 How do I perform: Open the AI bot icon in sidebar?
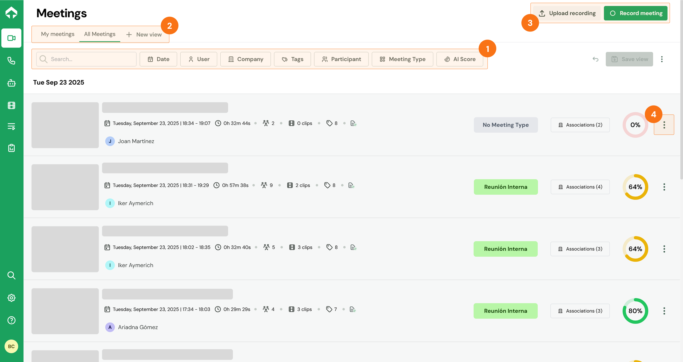point(11,83)
